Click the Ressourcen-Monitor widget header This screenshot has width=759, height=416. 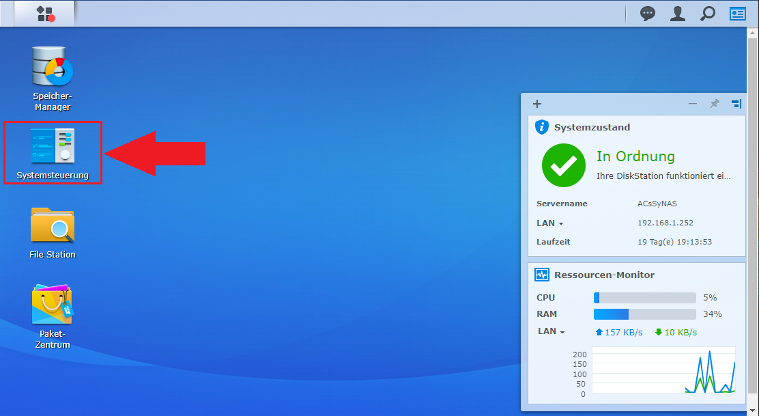tap(604, 275)
